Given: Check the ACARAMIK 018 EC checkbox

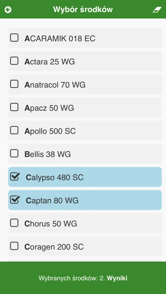Looking at the screenshot, I should 14,38.
